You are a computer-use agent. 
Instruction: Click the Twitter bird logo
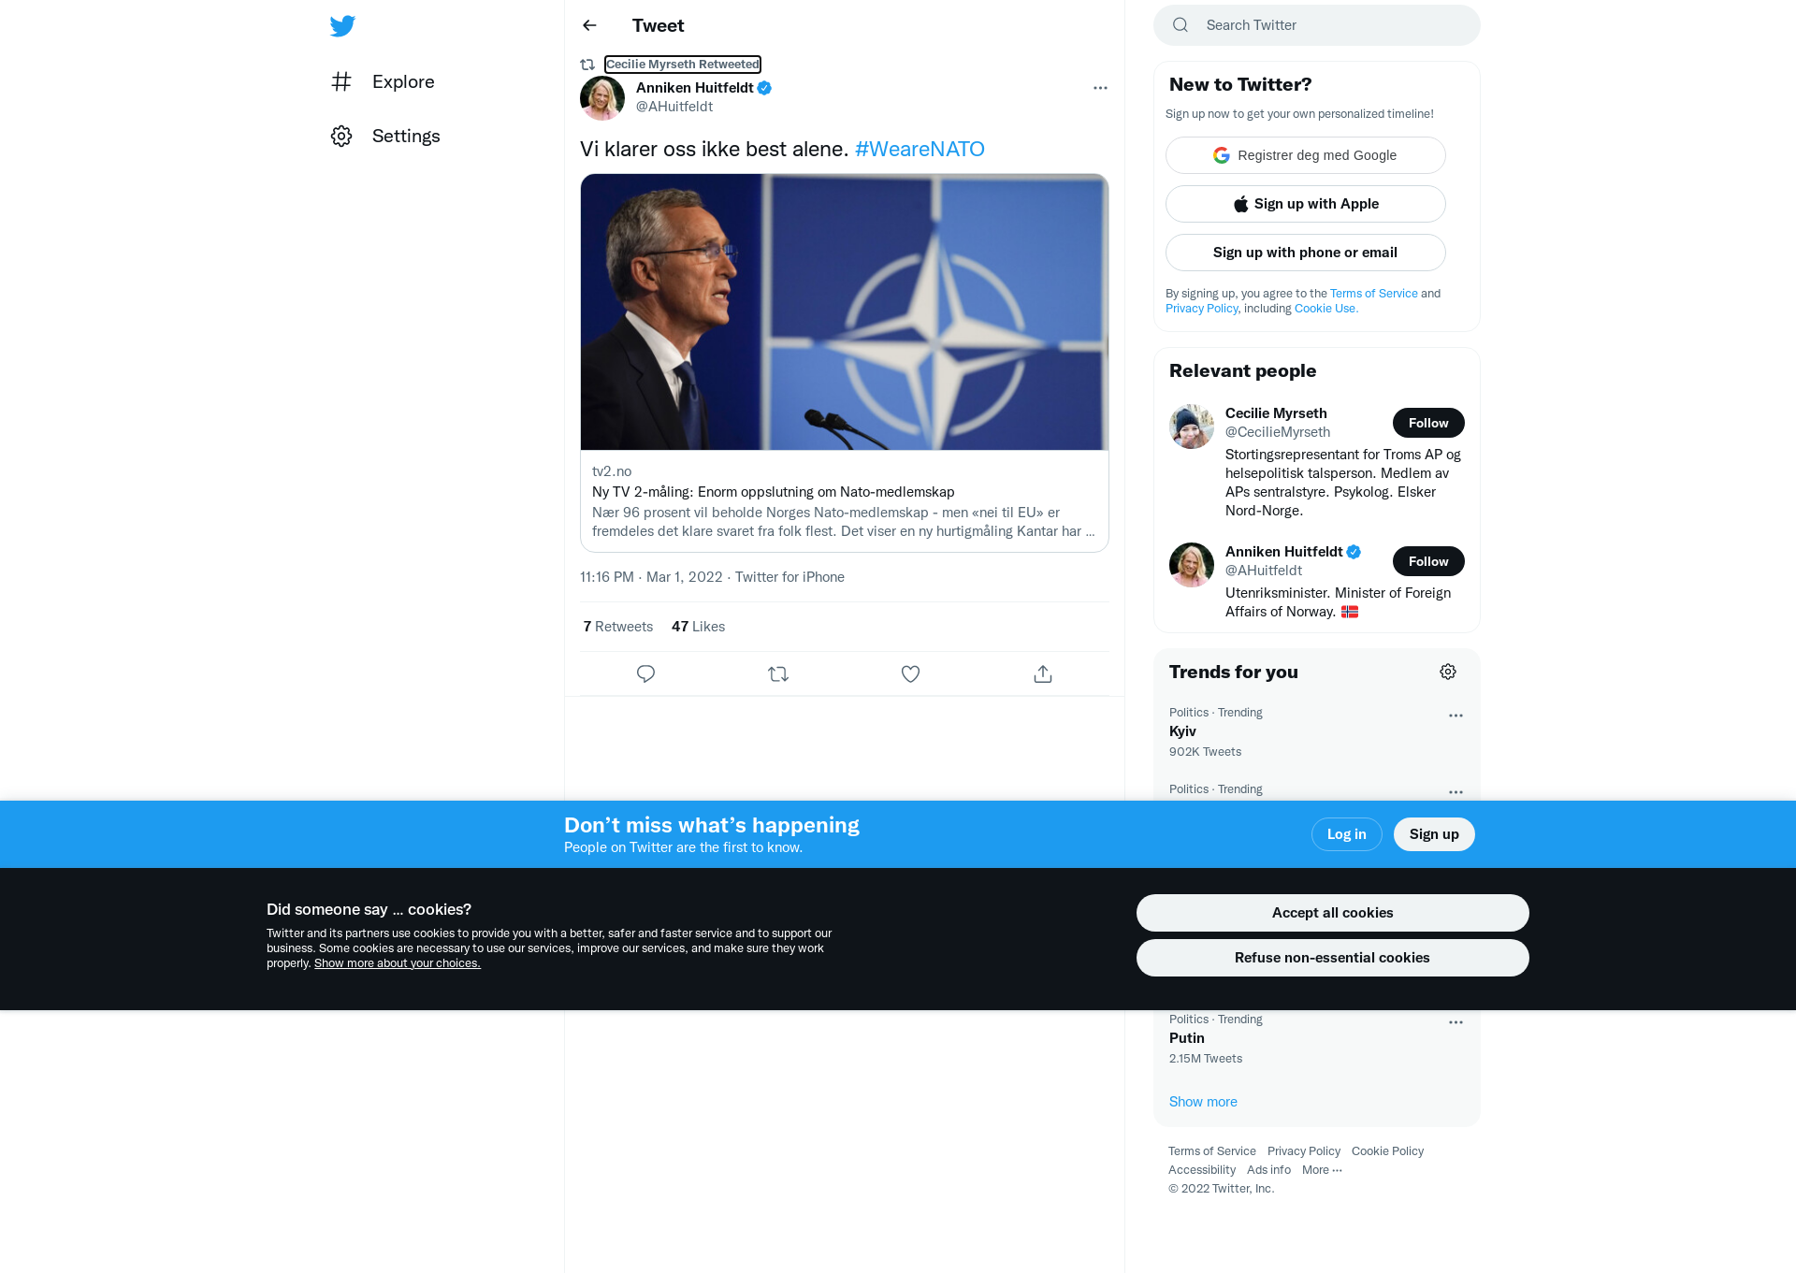(x=342, y=25)
